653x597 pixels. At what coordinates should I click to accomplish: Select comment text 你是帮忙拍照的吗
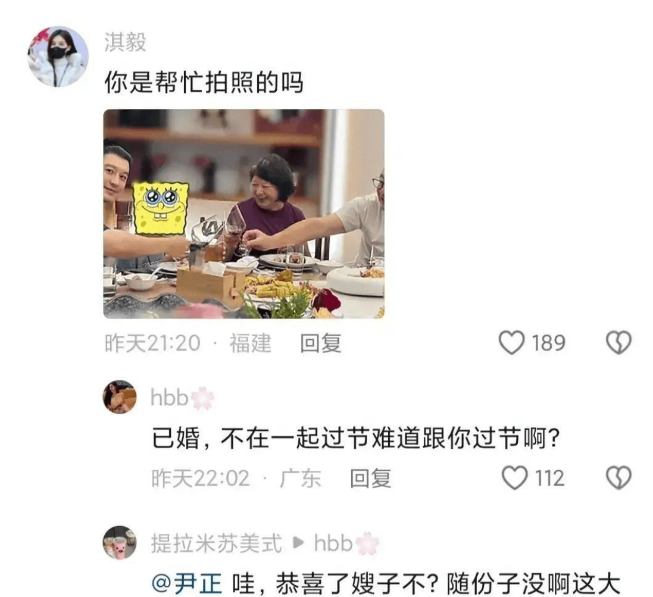tap(204, 82)
